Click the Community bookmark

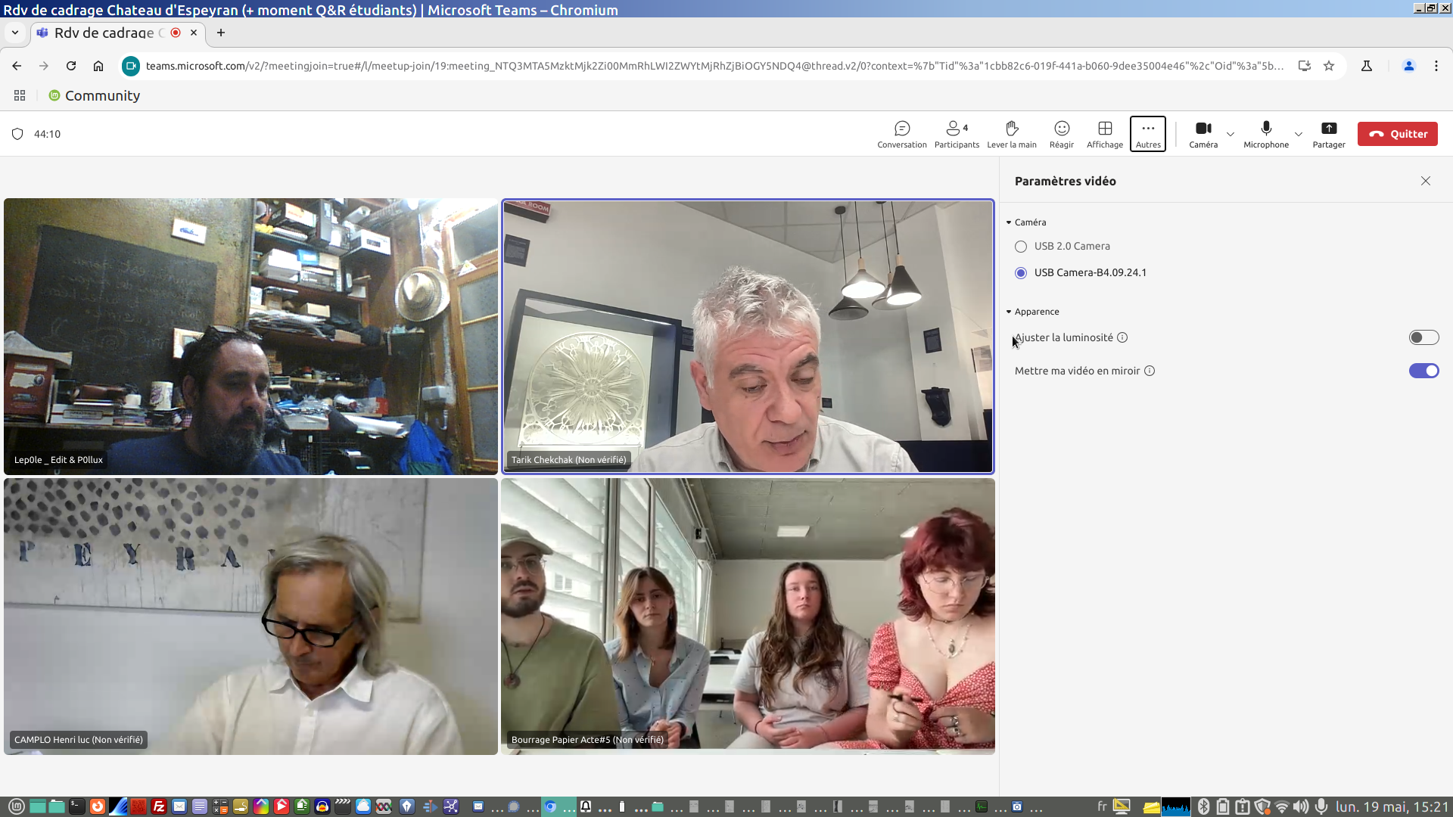pyautogui.click(x=95, y=96)
